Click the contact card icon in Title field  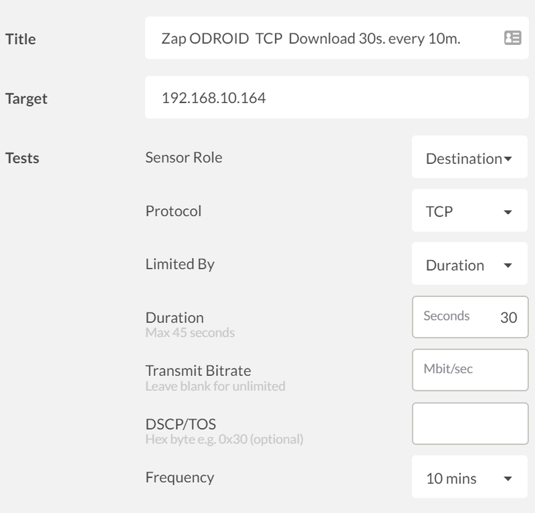(512, 38)
